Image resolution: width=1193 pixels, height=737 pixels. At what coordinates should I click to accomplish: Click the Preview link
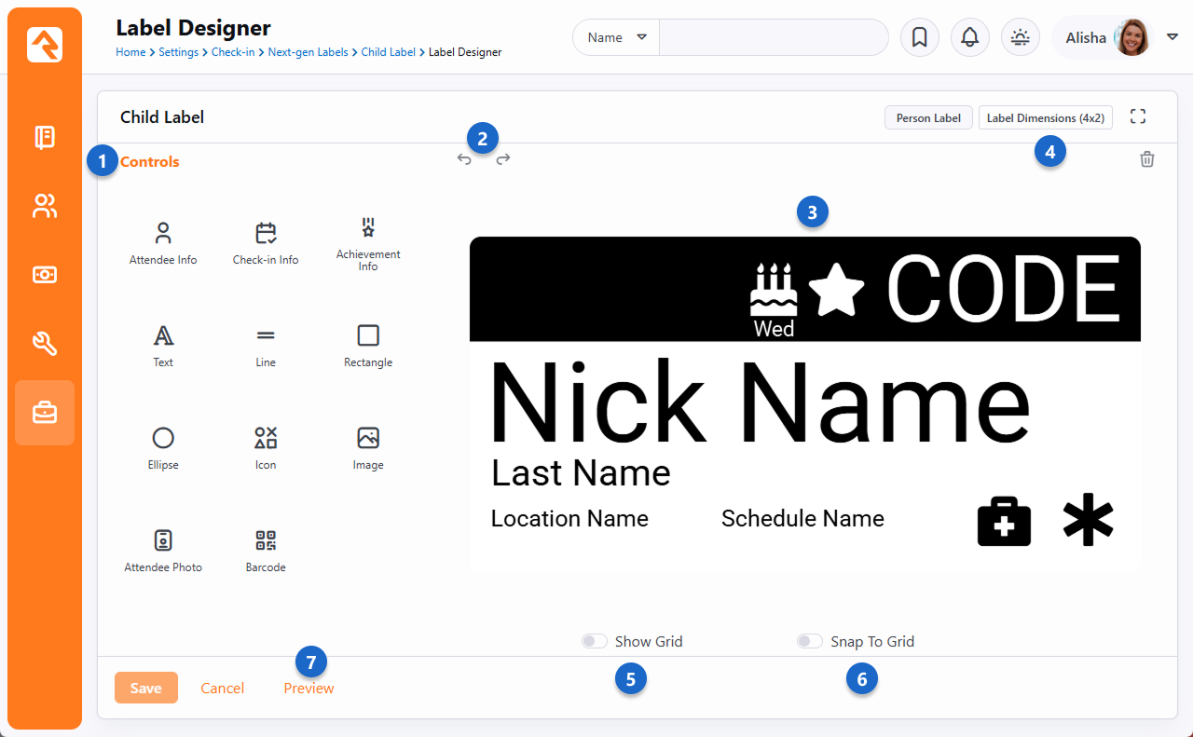(309, 689)
